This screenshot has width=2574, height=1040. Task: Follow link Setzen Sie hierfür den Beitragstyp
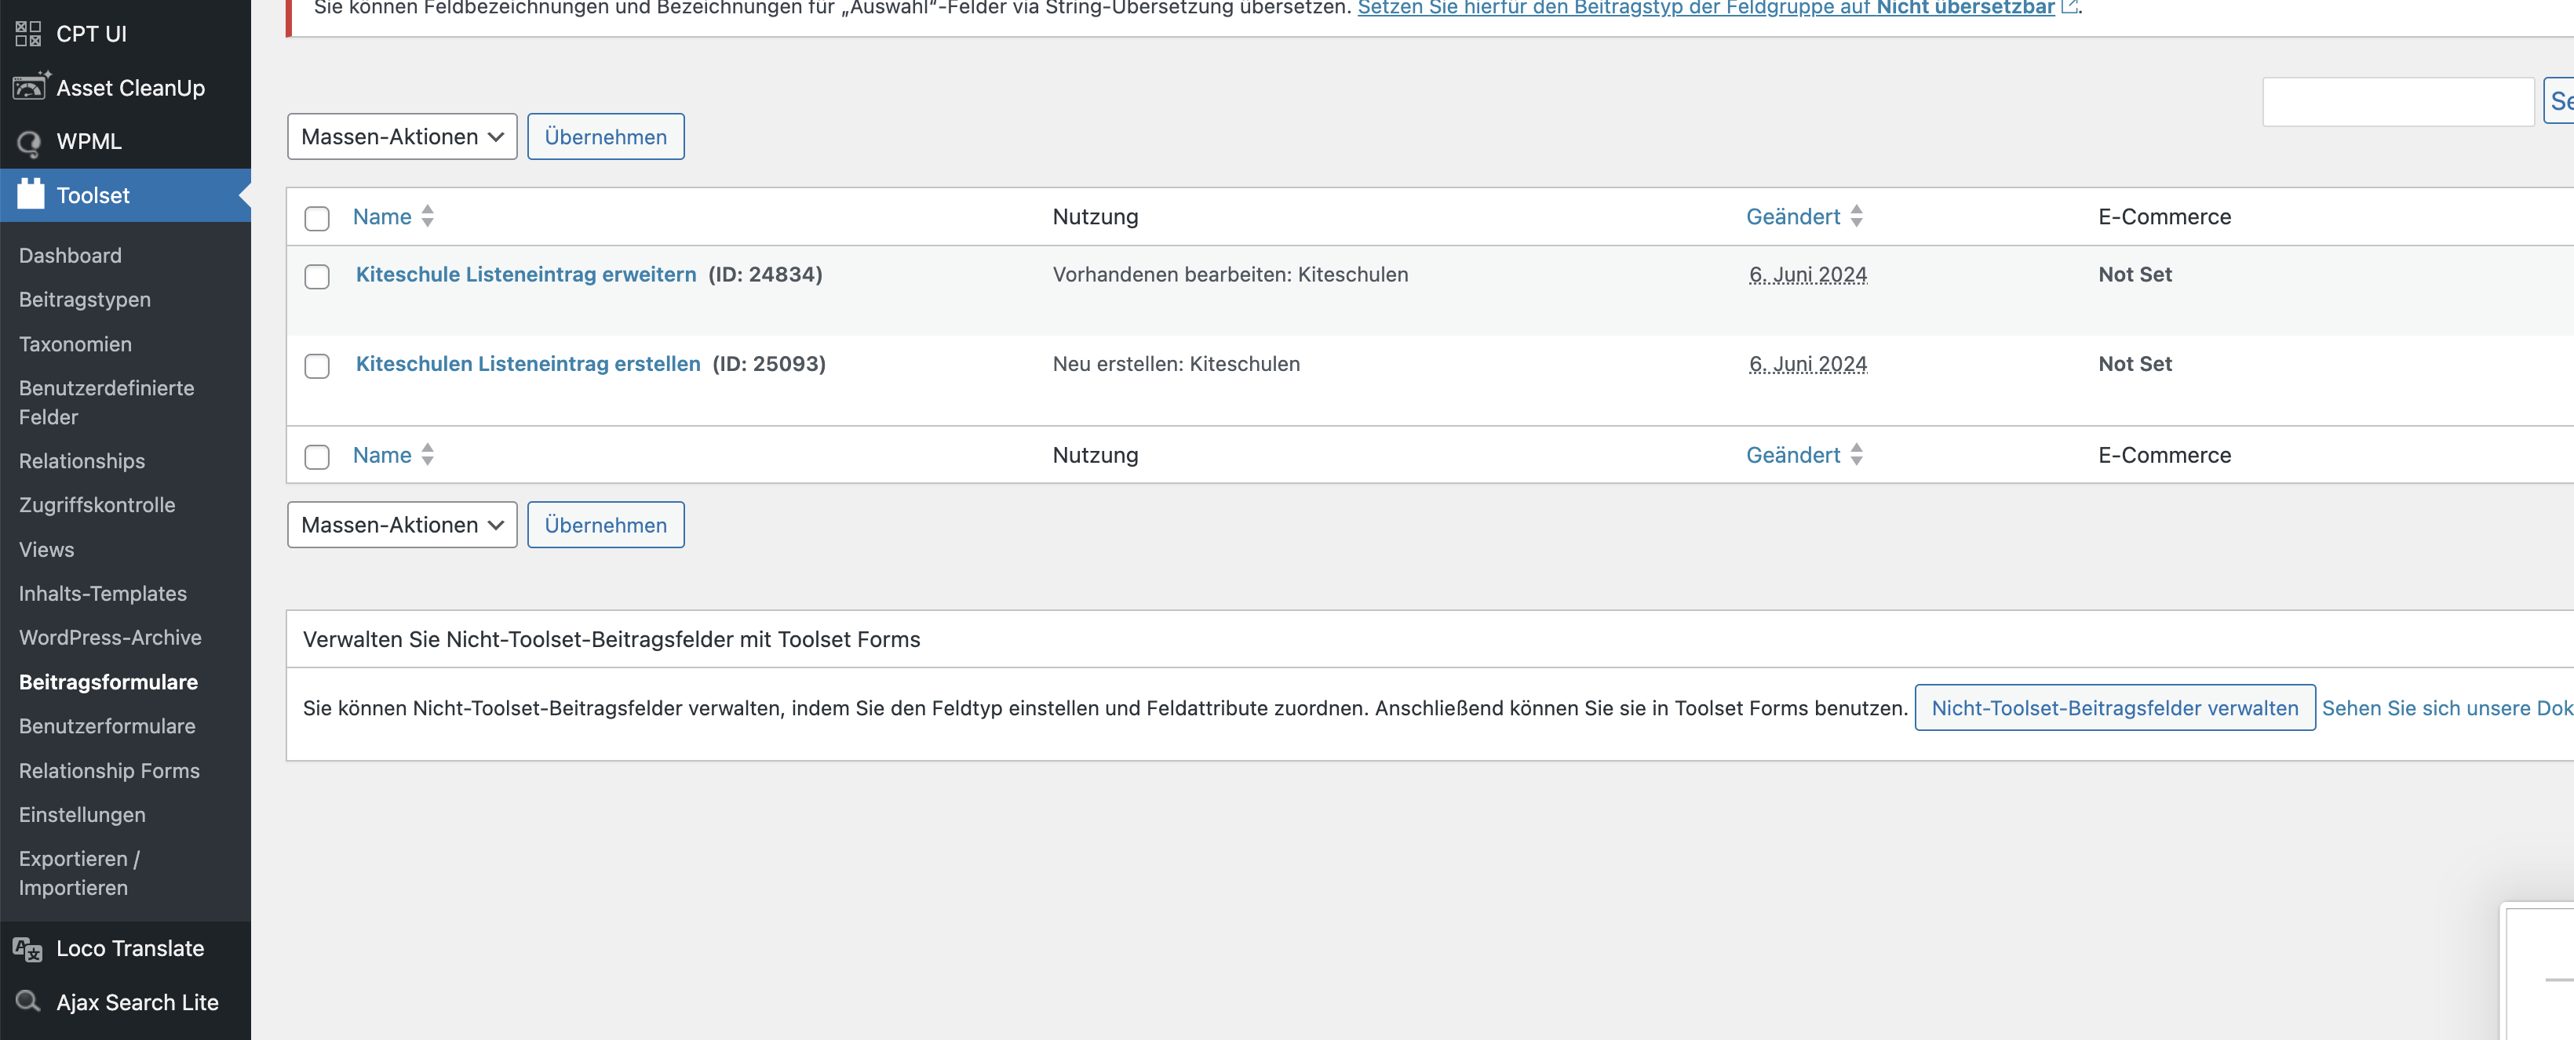pyautogui.click(x=1706, y=8)
